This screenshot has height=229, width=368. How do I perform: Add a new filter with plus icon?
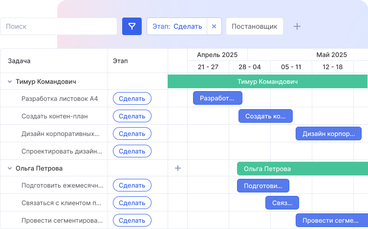297,26
